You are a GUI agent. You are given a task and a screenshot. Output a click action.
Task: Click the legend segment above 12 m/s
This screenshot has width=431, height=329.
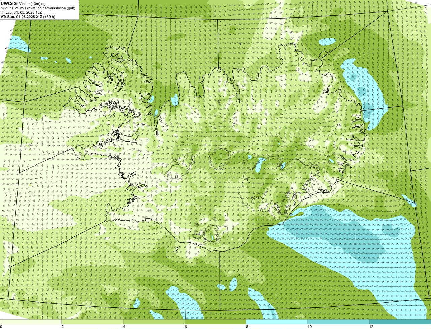[400, 322]
